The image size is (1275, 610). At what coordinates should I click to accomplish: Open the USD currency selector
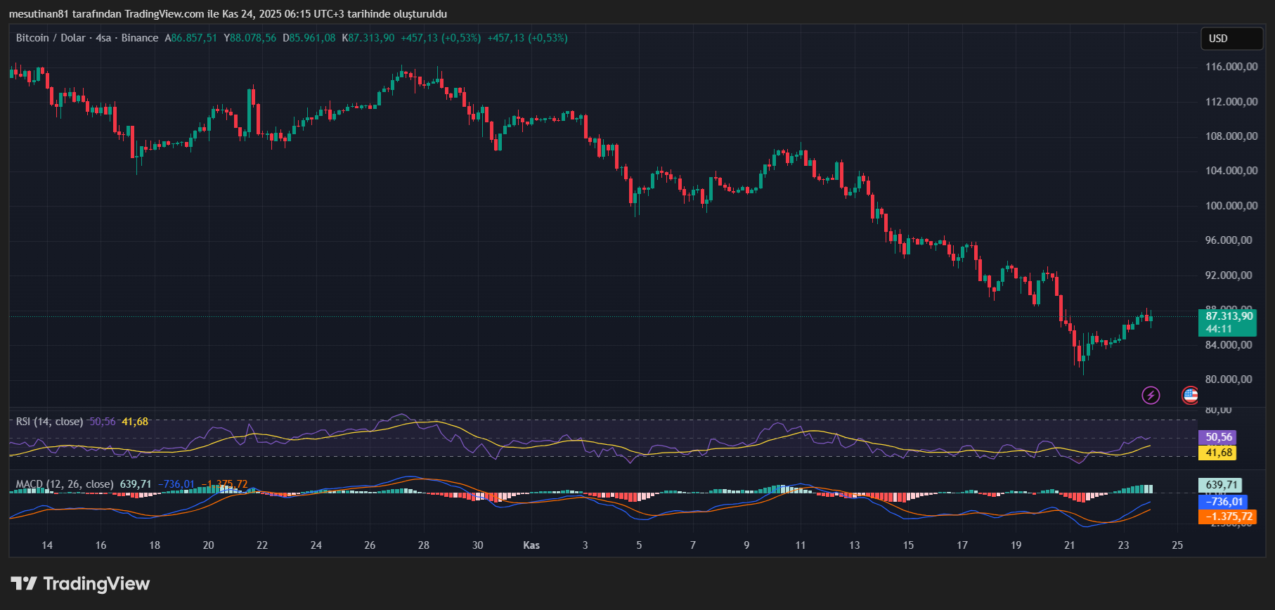click(x=1231, y=39)
